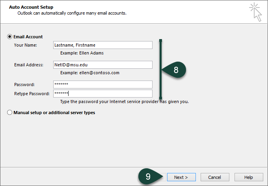Click the Internet service provider password hint
This screenshot has height=186, width=268.
pyautogui.click(x=124, y=101)
